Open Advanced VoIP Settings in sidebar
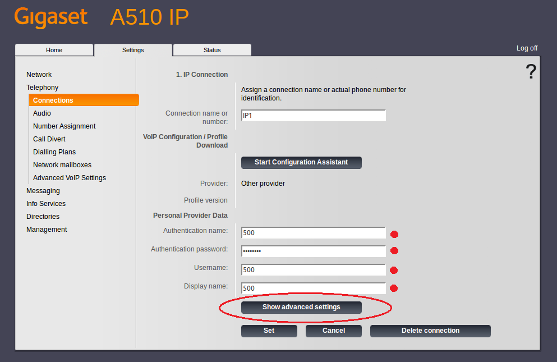Screen dimensions: 557x362 (70, 178)
